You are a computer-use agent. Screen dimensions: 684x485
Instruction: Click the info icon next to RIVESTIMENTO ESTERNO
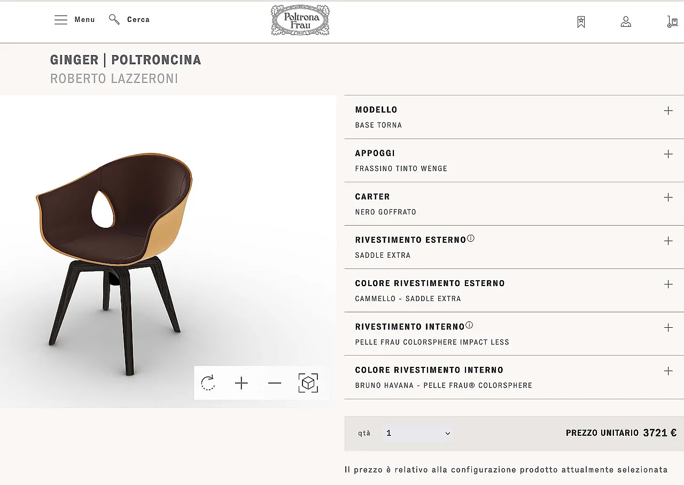pos(470,237)
